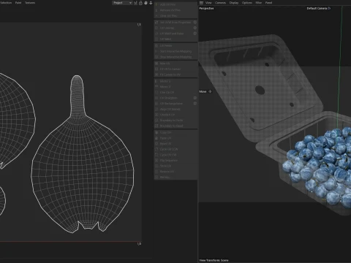351x263 pixels.
Task: Choose Clear UV Pins in the list
Action: pyautogui.click(x=175, y=16)
